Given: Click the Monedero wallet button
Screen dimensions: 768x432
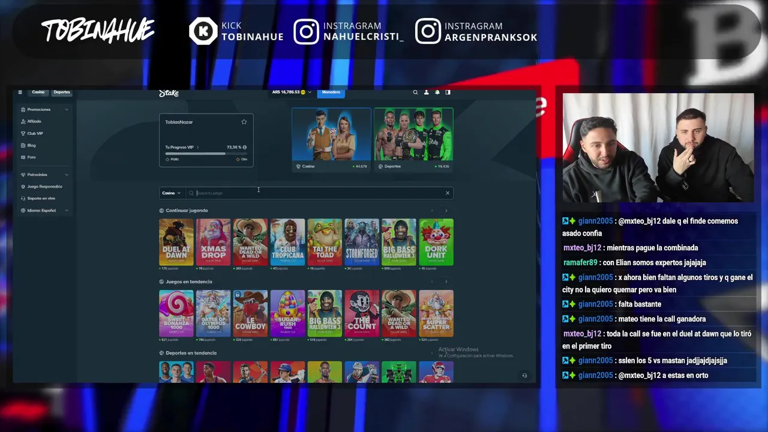Looking at the screenshot, I should click(x=331, y=92).
